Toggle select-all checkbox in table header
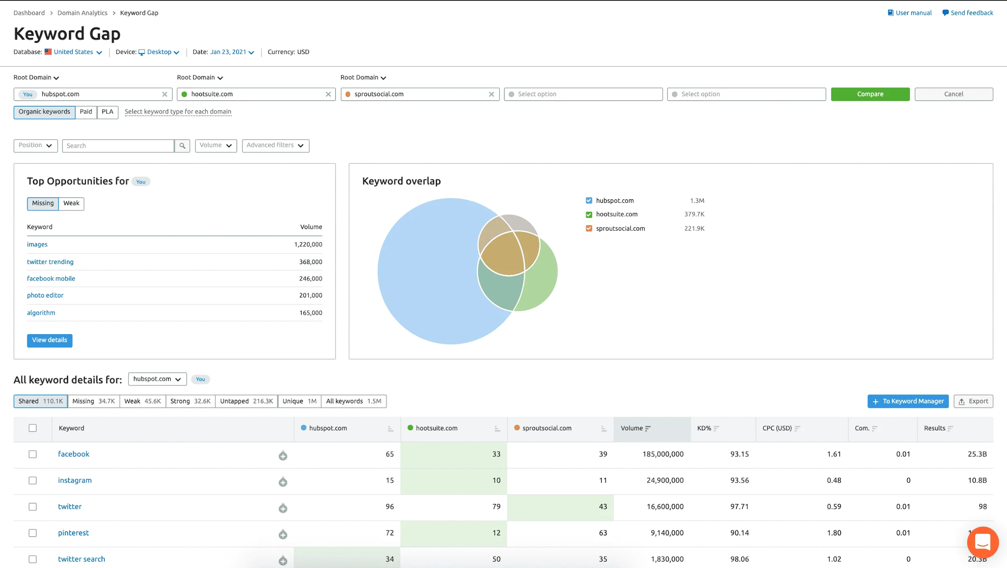The height and width of the screenshot is (568, 1007). tap(33, 428)
